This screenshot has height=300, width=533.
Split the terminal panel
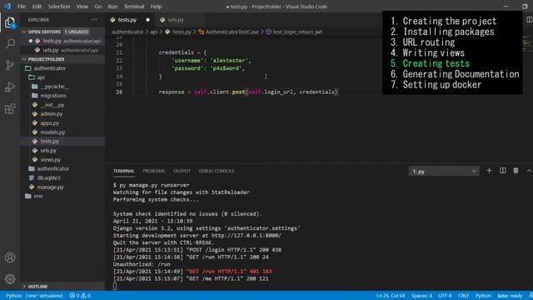click(x=503, y=171)
